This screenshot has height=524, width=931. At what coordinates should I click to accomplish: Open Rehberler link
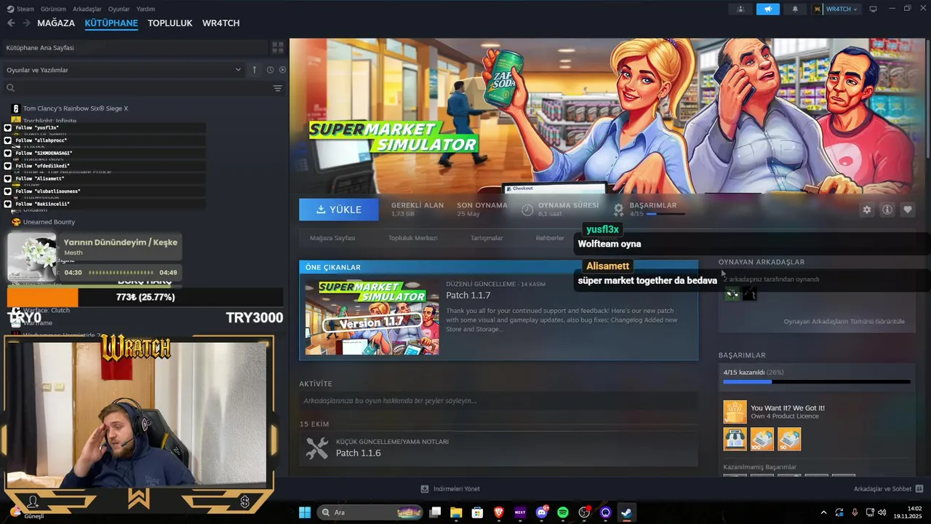pos(550,238)
